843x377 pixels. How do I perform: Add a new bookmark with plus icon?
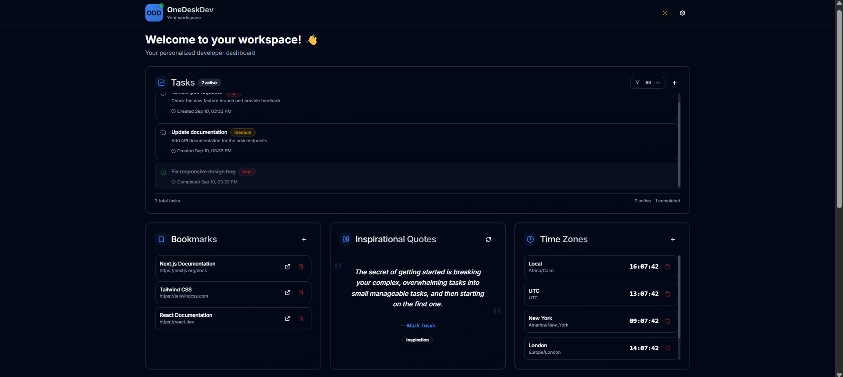click(304, 240)
